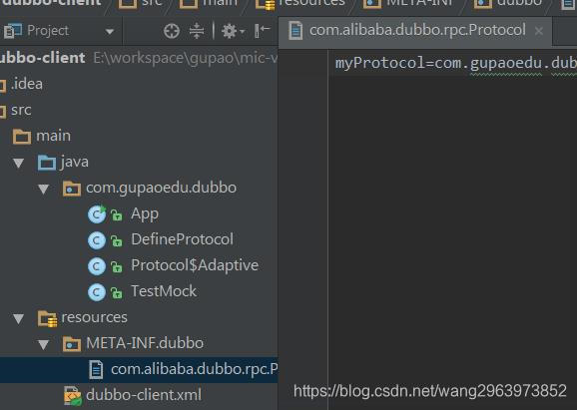The height and width of the screenshot is (410, 577).
Task: Click the java source folder icon
Action: pyautogui.click(x=47, y=163)
